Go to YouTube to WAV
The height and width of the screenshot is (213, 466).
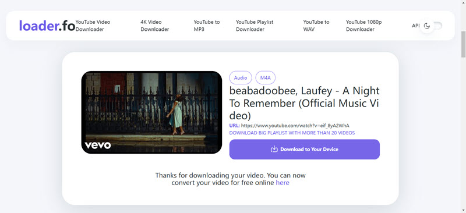click(316, 26)
